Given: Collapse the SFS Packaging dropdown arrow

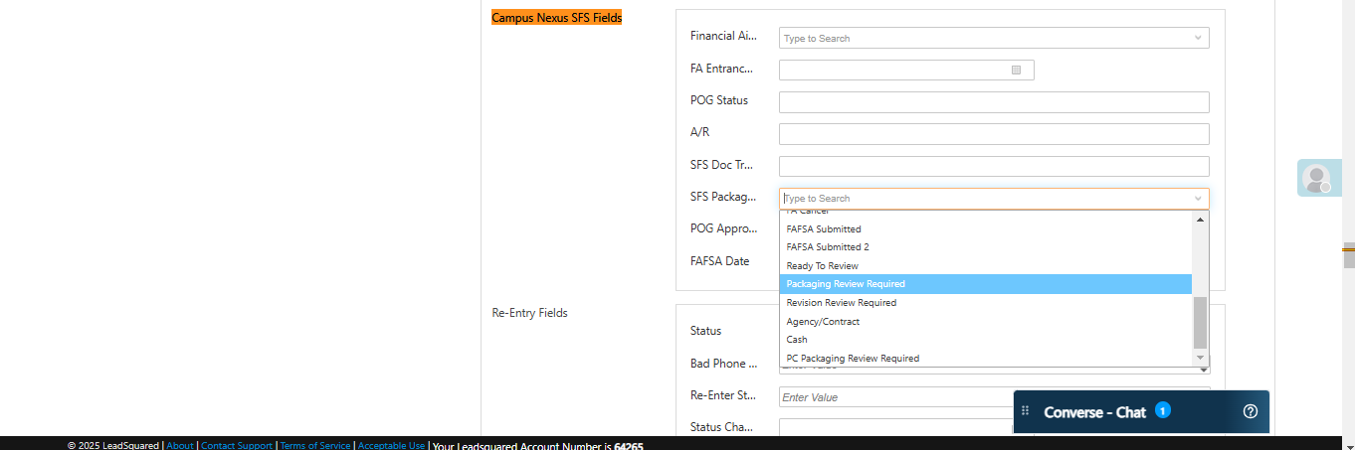Looking at the screenshot, I should [1198, 199].
